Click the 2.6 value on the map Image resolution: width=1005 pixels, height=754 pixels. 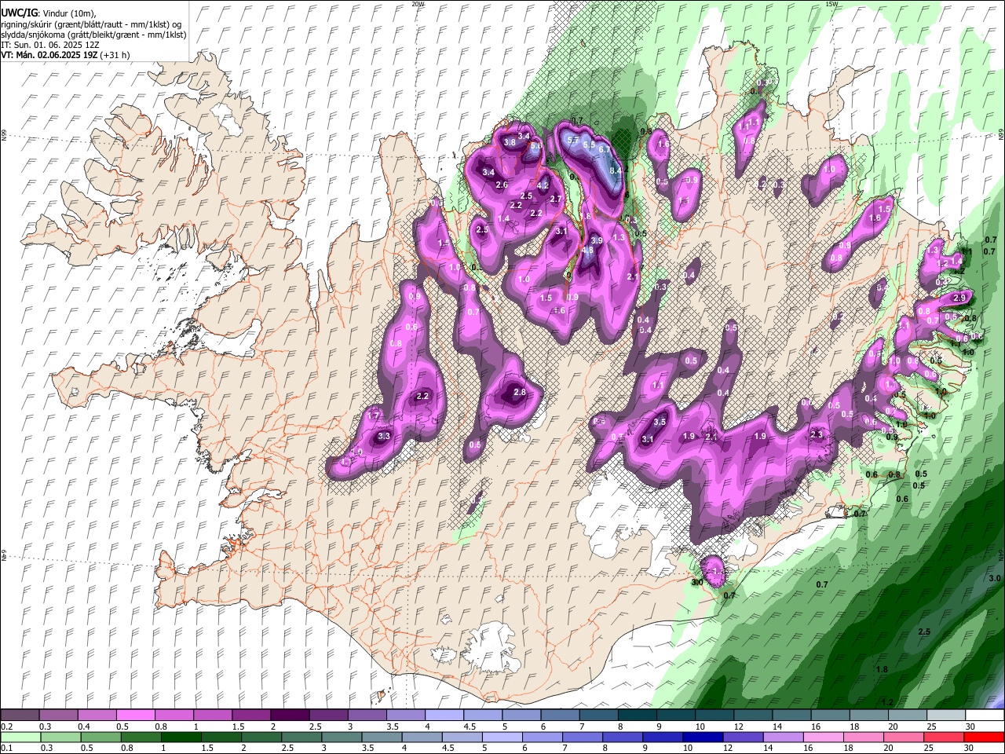[x=502, y=185]
